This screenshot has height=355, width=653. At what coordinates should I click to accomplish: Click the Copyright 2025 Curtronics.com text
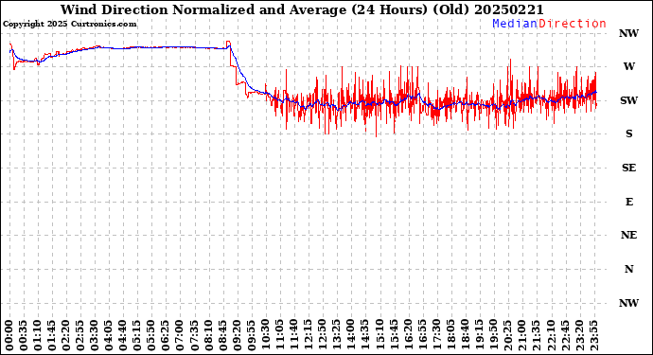coord(69,25)
